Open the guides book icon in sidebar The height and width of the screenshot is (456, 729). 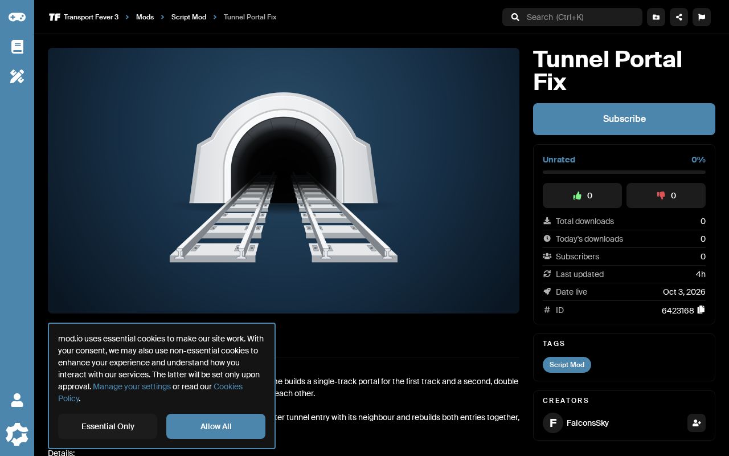(17, 47)
